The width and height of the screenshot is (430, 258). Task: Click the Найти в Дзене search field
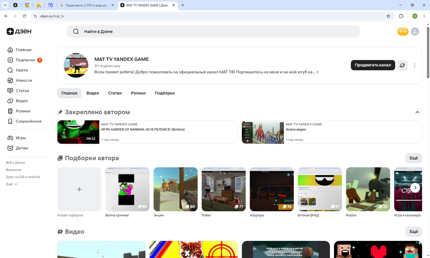[213, 31]
